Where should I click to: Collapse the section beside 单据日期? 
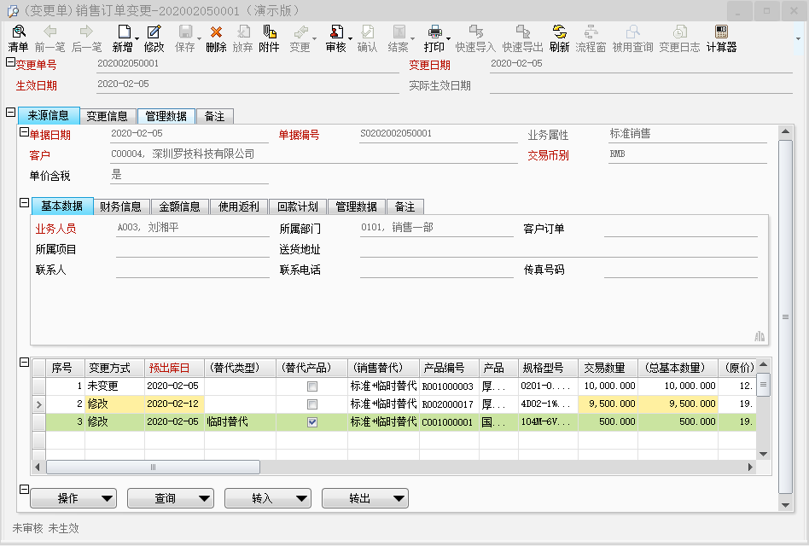pyautogui.click(x=24, y=132)
